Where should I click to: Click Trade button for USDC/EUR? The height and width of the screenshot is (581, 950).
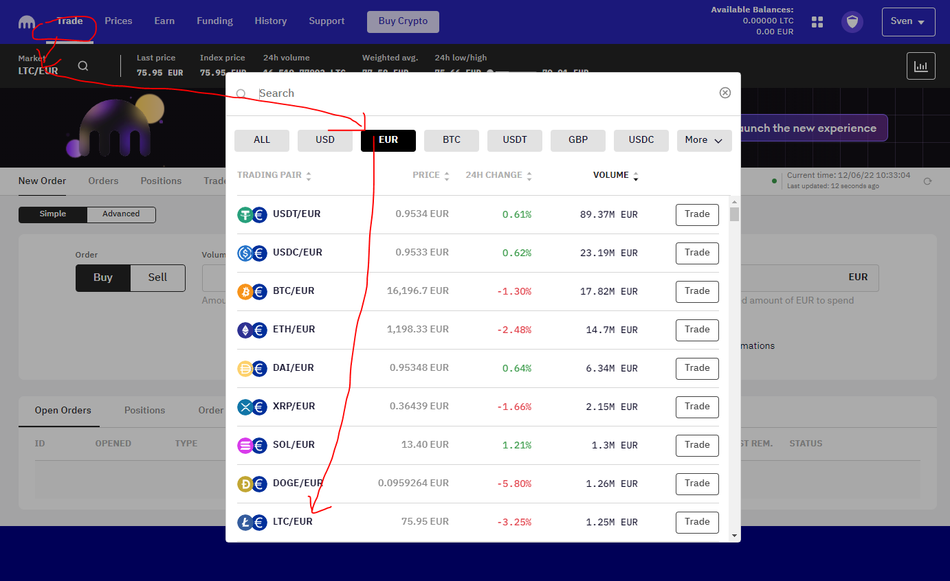[697, 253]
